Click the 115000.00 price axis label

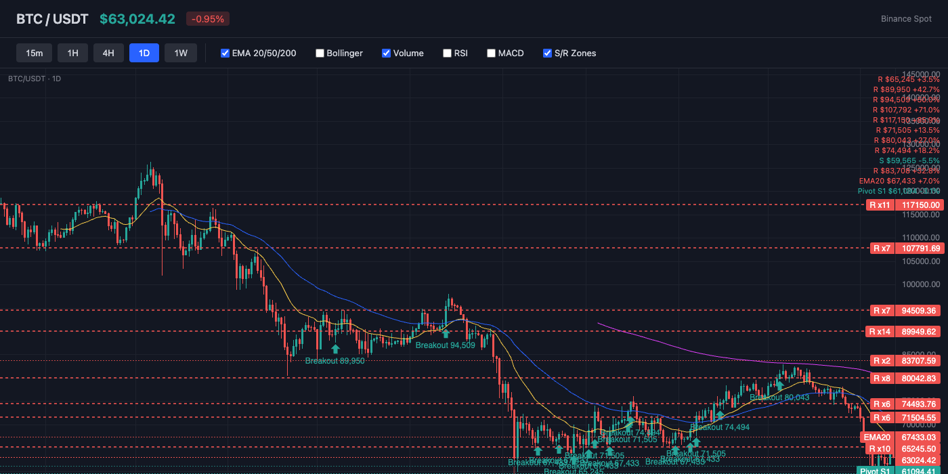(x=921, y=215)
